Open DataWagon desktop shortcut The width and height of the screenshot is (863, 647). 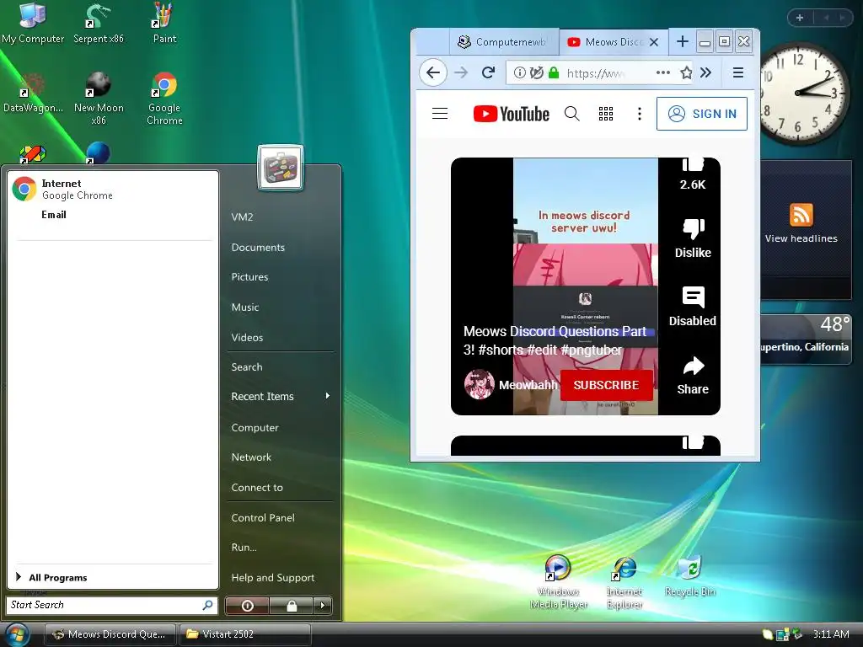tap(33, 93)
